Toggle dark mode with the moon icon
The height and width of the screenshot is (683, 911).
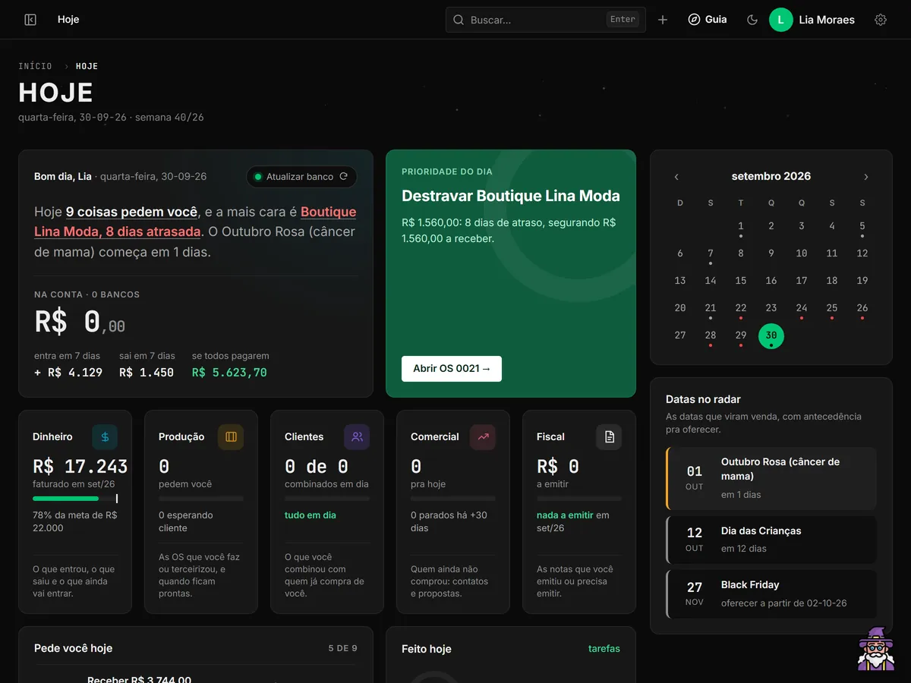click(752, 20)
